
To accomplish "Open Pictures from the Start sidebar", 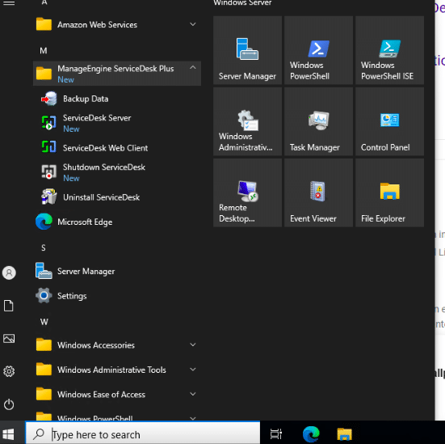I will tap(9, 339).
